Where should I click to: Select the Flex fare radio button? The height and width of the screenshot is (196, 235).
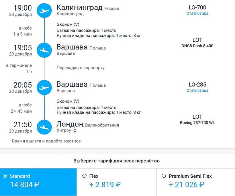[84, 176]
